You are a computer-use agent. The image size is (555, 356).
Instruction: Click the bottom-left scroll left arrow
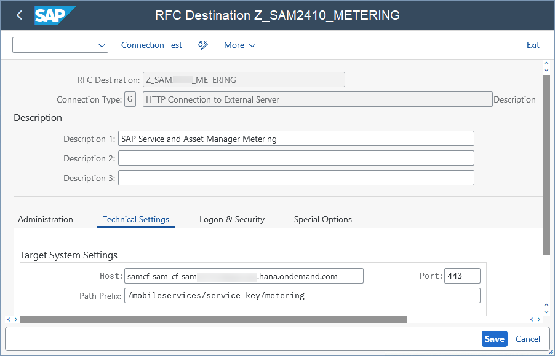9,320
